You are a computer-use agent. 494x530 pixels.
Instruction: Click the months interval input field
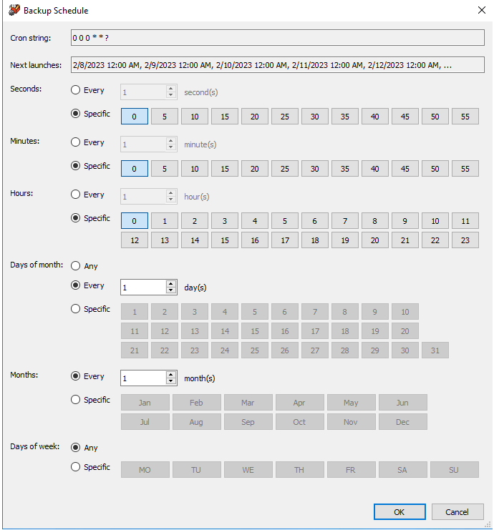pos(143,378)
